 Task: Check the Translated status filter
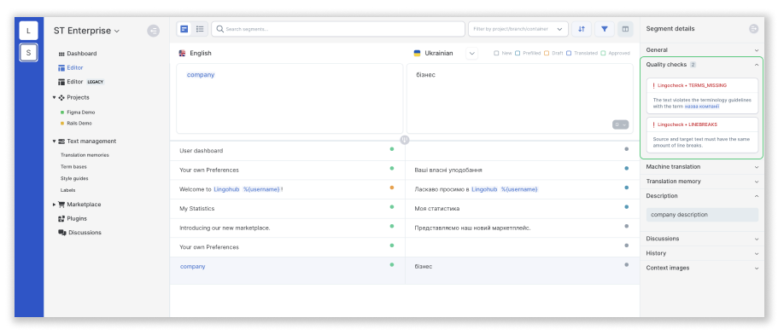569,53
